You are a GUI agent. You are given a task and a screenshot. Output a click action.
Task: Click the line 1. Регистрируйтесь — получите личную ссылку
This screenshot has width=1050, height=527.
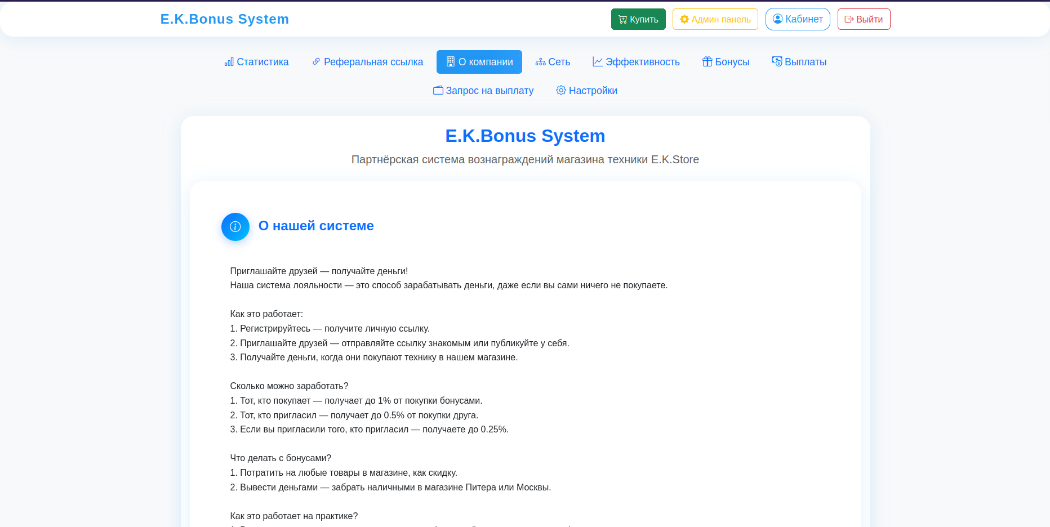click(330, 329)
